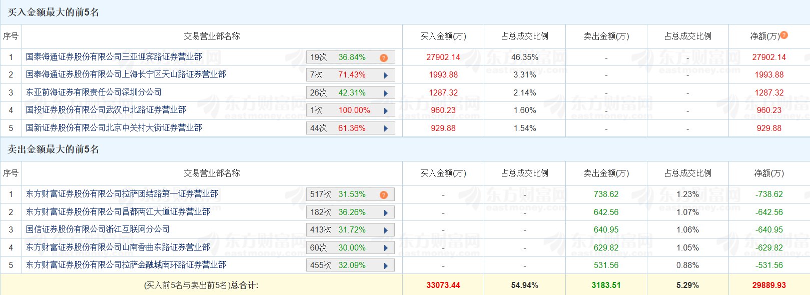The width and height of the screenshot is (810, 295).
Task: Open 东亚前海证券深圳分公司 link
Action: click(x=94, y=92)
